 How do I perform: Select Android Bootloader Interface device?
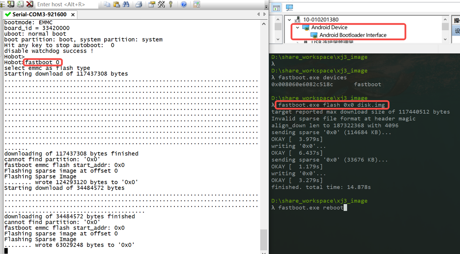353,35
